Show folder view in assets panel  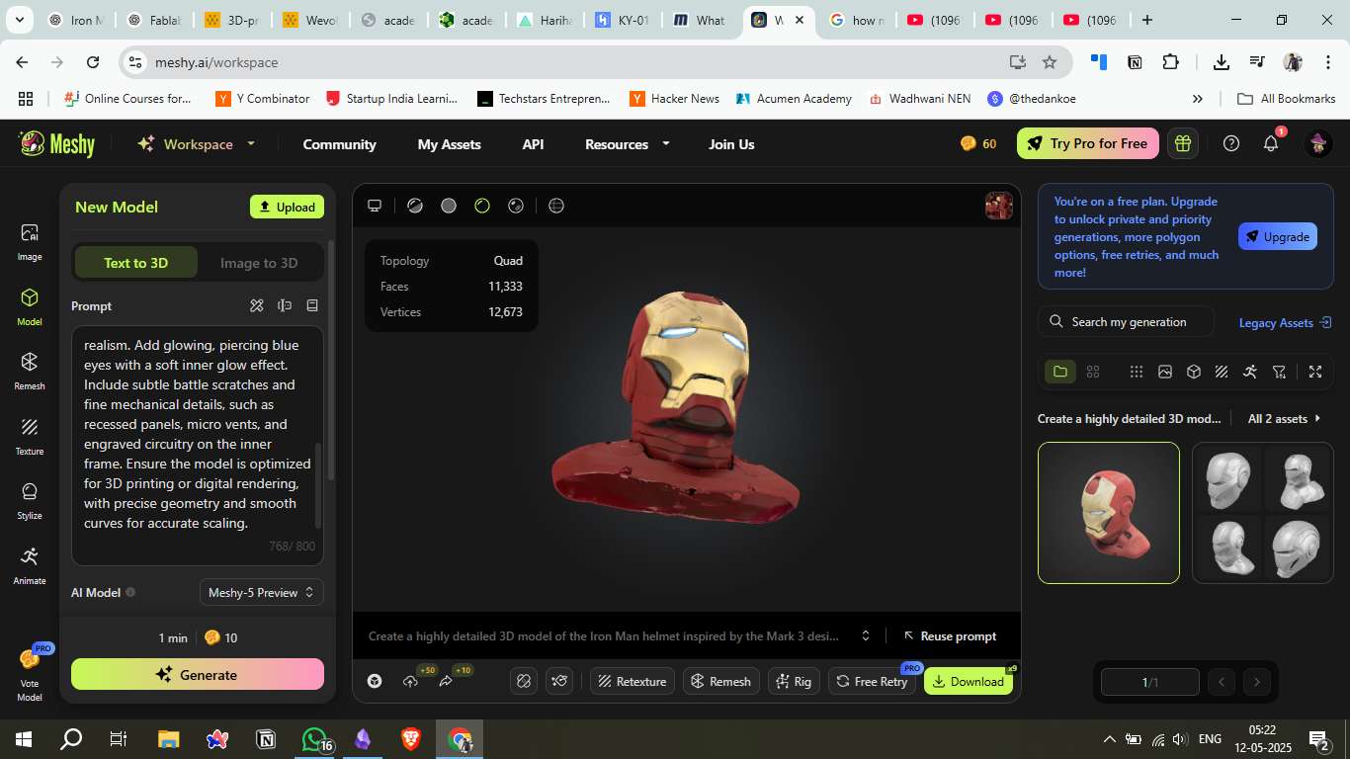coord(1060,372)
